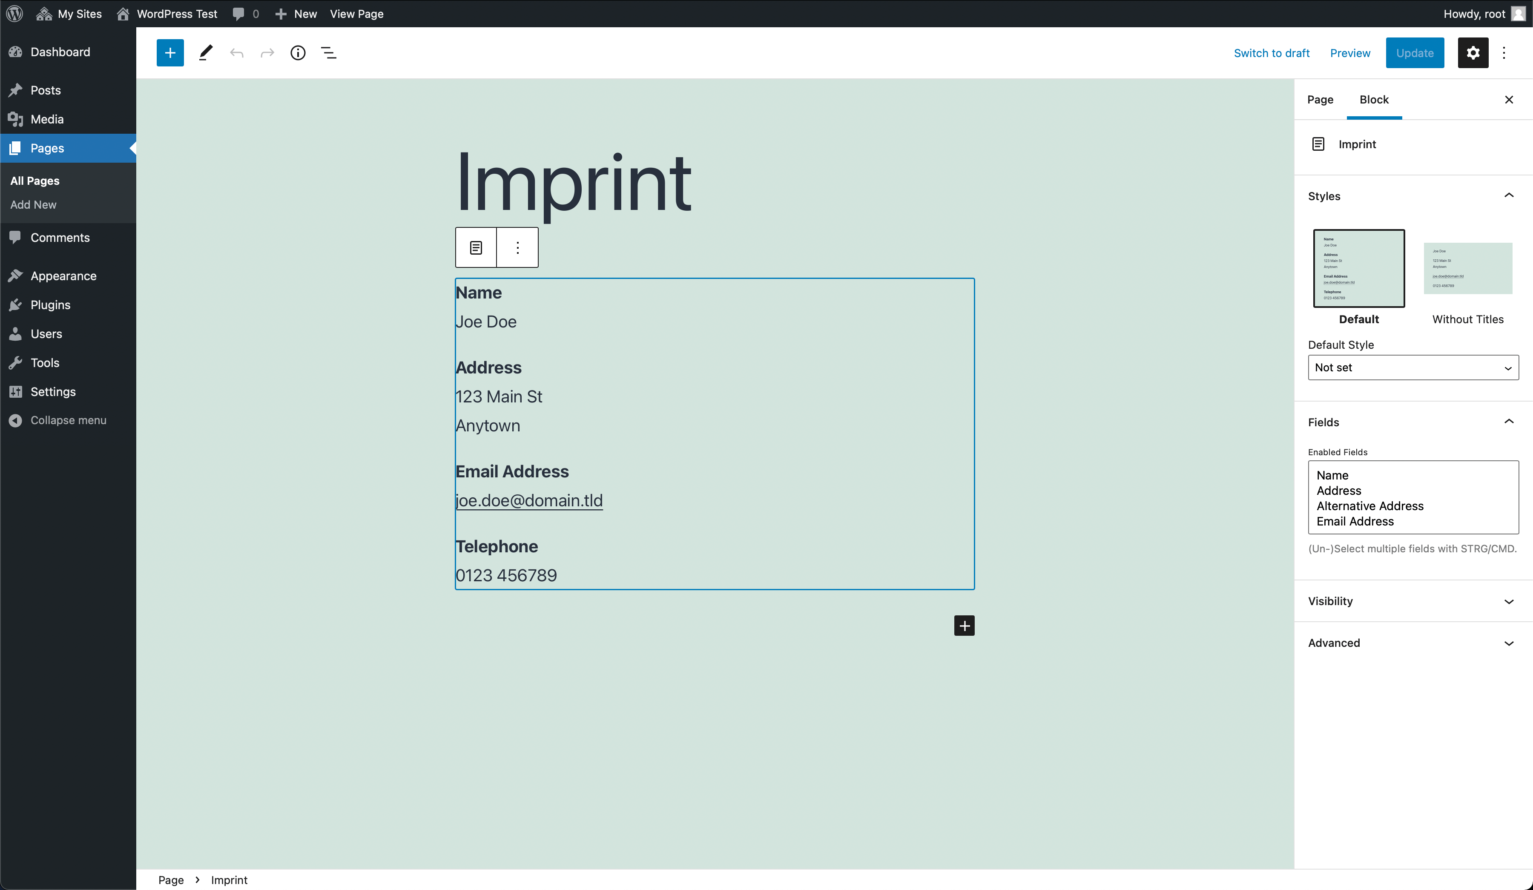1533x890 pixels.
Task: Expand the Advanced panel
Action: (1413, 643)
